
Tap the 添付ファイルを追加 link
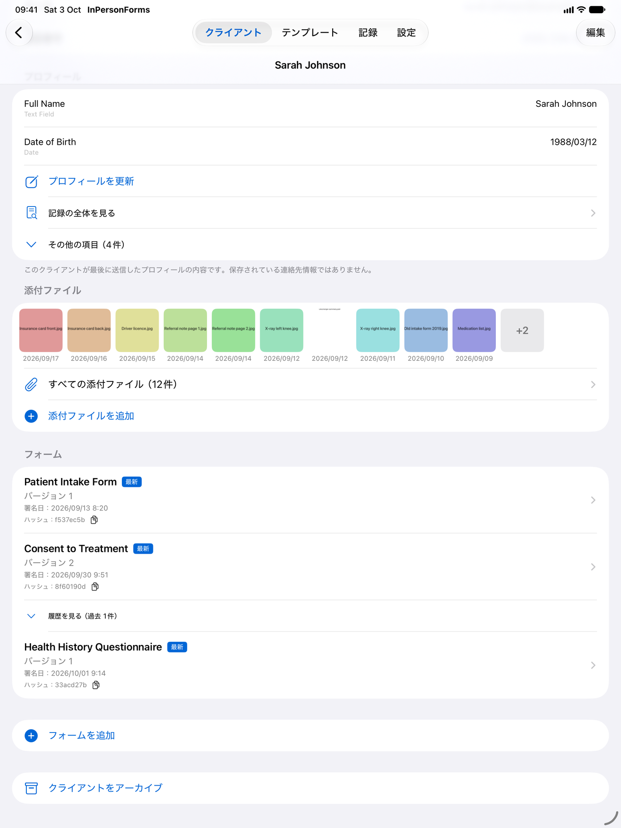[91, 416]
